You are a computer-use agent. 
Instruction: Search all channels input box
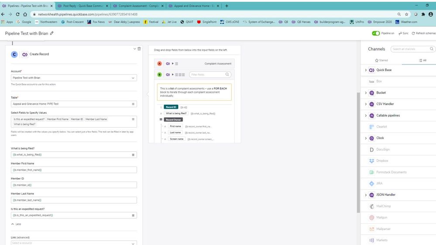point(413,49)
